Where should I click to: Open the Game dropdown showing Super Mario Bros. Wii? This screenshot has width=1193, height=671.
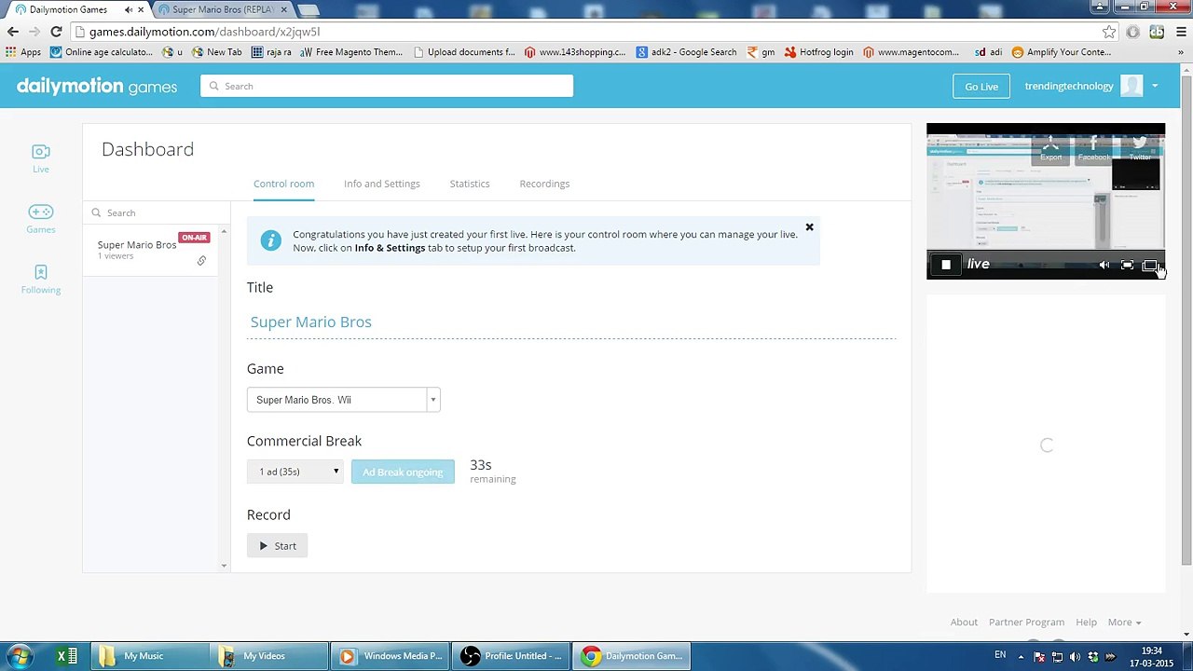pos(343,400)
